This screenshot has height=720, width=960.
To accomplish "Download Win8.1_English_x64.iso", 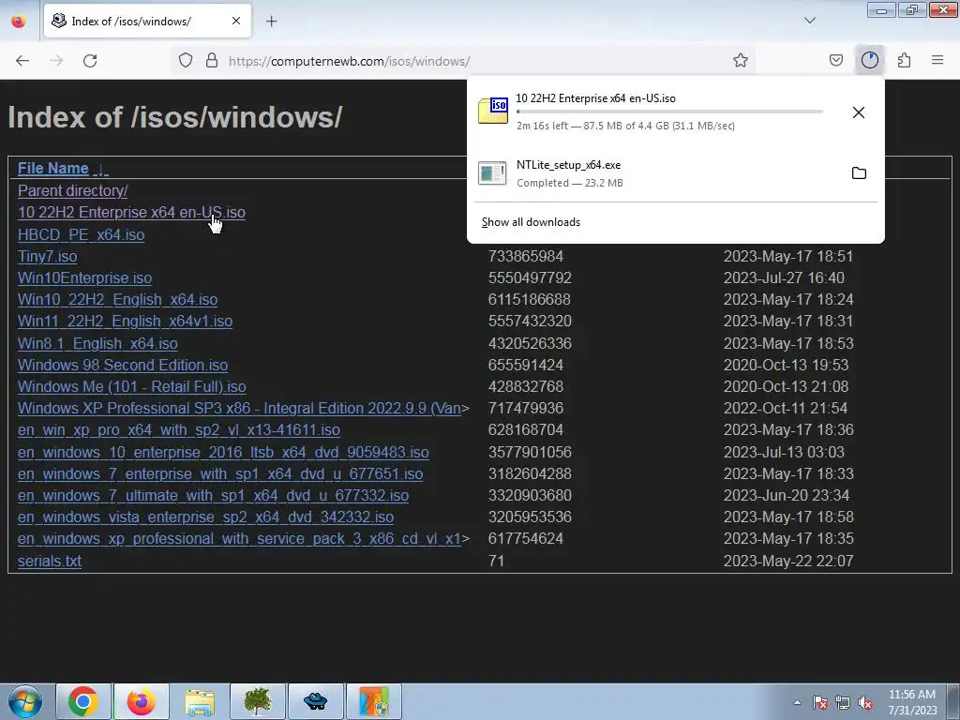I will tap(97, 343).
